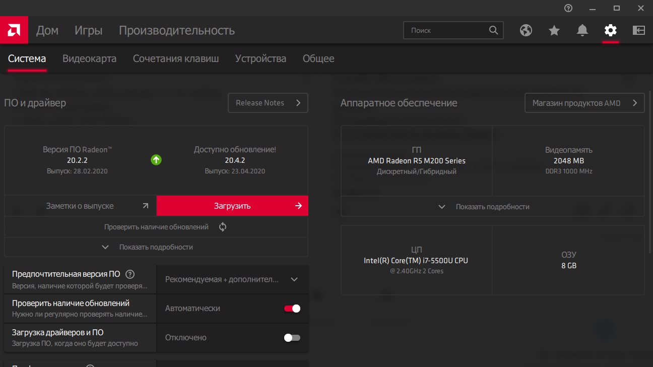Open the web browser globe icon
This screenshot has width=653, height=367.
[x=526, y=30]
